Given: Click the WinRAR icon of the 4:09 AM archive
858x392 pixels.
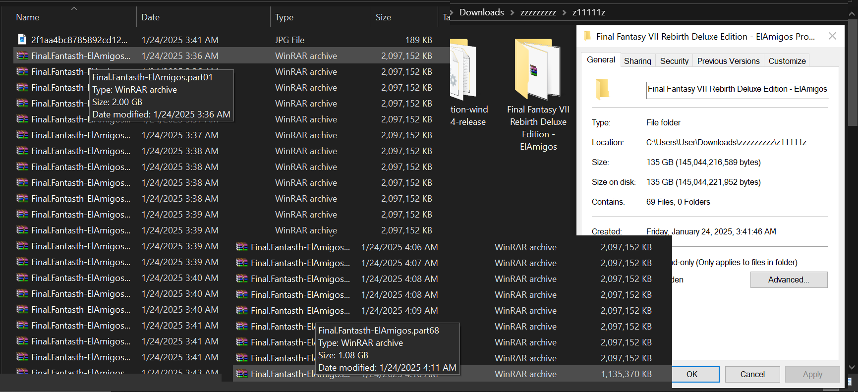Looking at the screenshot, I should pyautogui.click(x=242, y=310).
